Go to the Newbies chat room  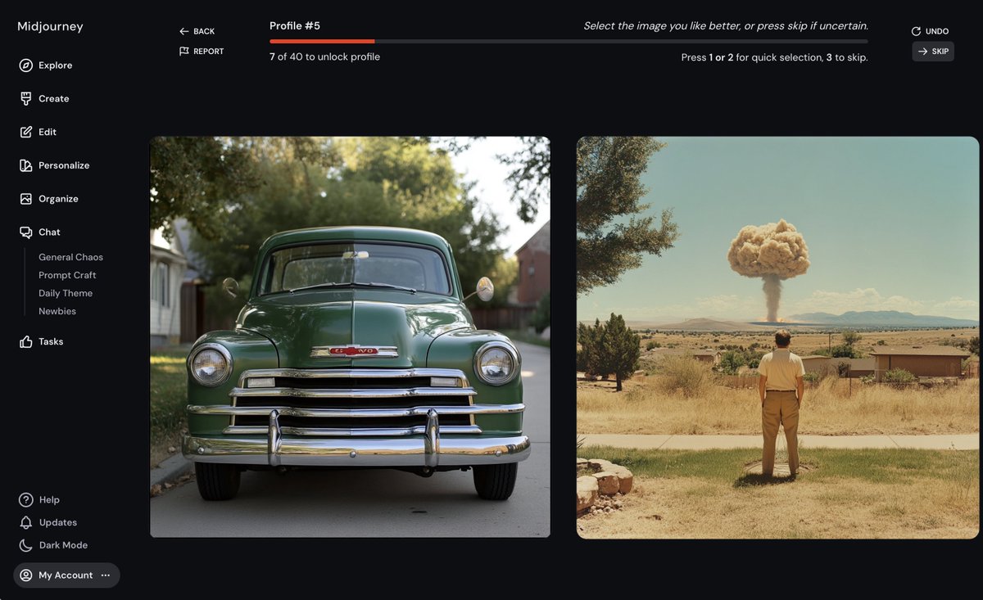[57, 311]
